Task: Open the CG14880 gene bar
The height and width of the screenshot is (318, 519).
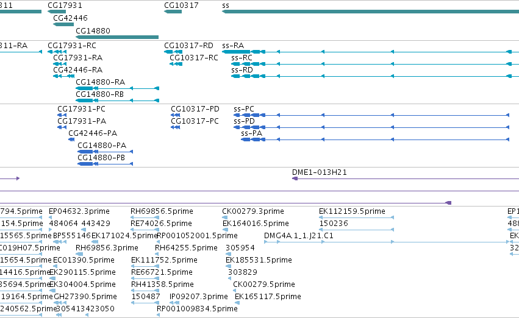Action: click(x=117, y=37)
